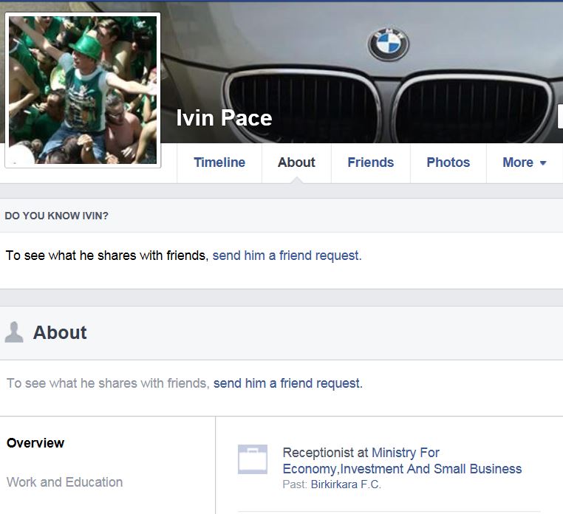The image size is (563, 514).
Task: Expand the More dropdown menu
Action: (x=524, y=162)
